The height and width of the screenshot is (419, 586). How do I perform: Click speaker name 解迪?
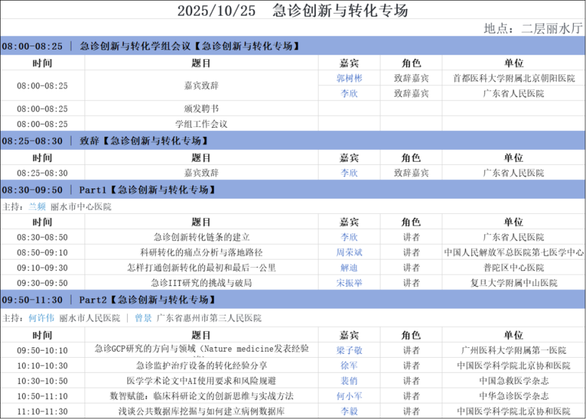pos(349,267)
